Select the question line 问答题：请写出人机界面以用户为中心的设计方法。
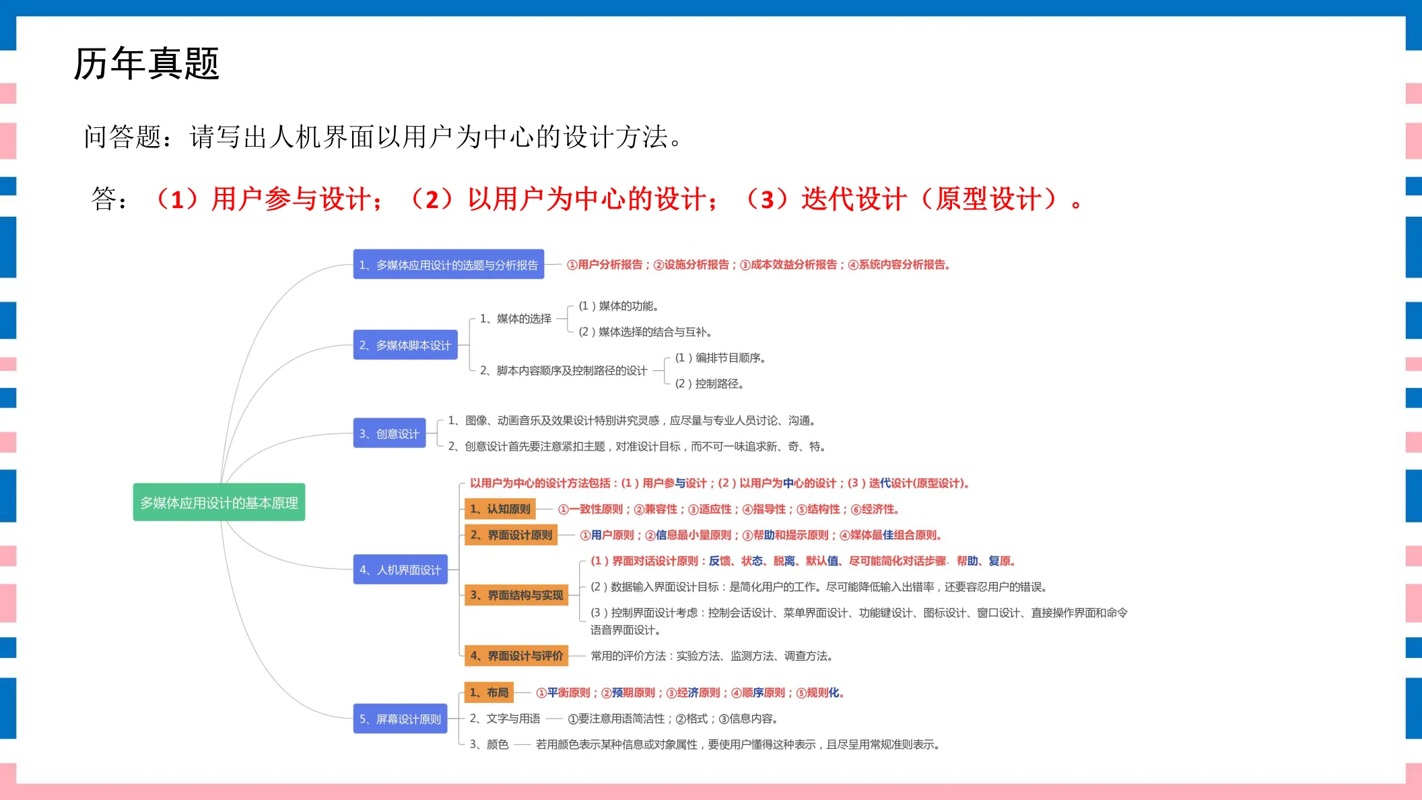The width and height of the screenshot is (1422, 800). click(384, 137)
